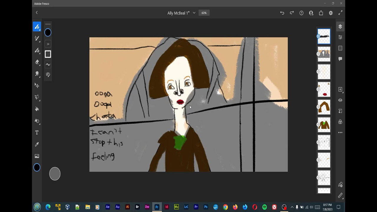Hide the brown hair layer

(318, 107)
